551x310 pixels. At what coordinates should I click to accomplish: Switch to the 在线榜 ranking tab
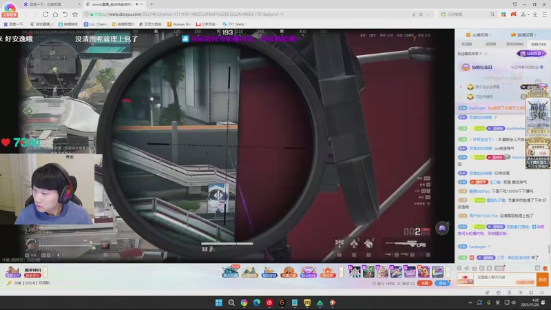[467, 44]
